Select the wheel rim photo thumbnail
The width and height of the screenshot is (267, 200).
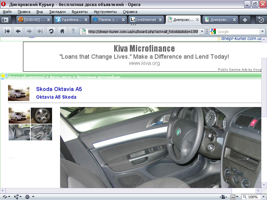(41, 115)
